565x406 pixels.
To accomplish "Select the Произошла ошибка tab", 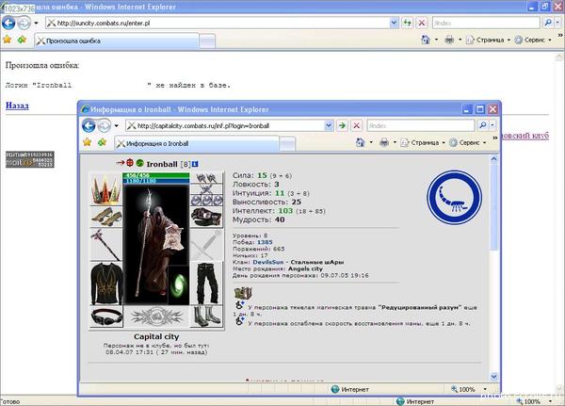I will click(x=117, y=41).
